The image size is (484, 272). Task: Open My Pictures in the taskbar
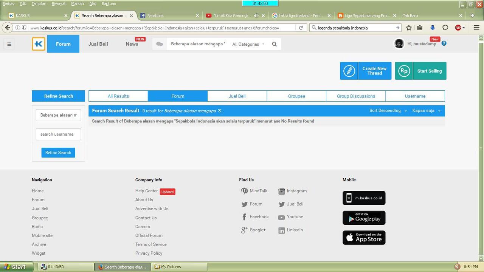[x=179, y=267]
